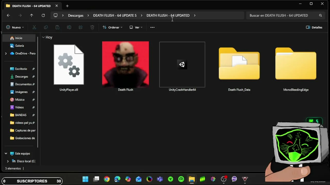The height and width of the screenshot is (185, 330).
Task: Click the search magnifier icon
Action: pos(320,15)
